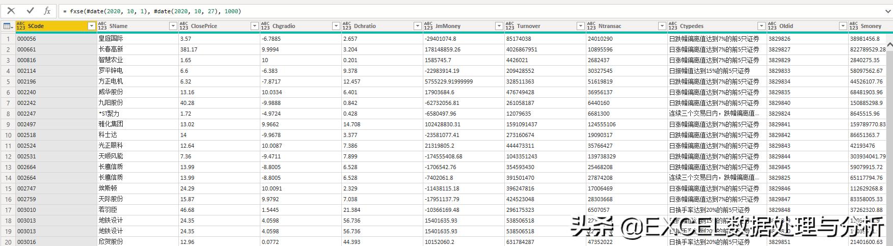Click ClosePrice value 381.17
The height and width of the screenshot is (246, 893).
219,49
